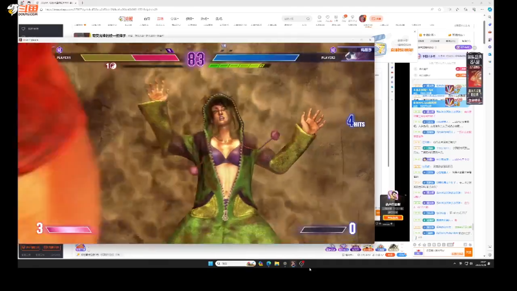517x291 pixels.
Task: Click the taskbar clock and date
Action: [x=481, y=263]
